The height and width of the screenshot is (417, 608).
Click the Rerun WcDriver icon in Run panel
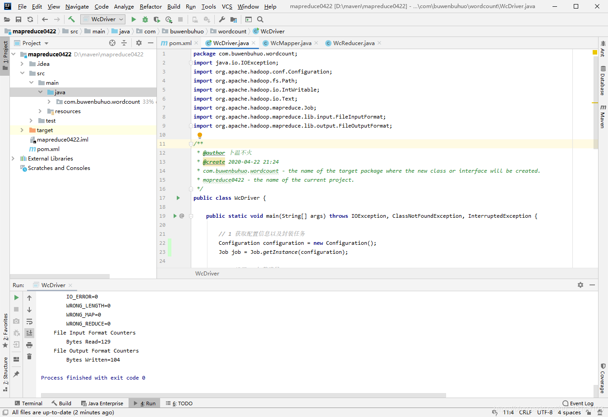click(x=16, y=298)
